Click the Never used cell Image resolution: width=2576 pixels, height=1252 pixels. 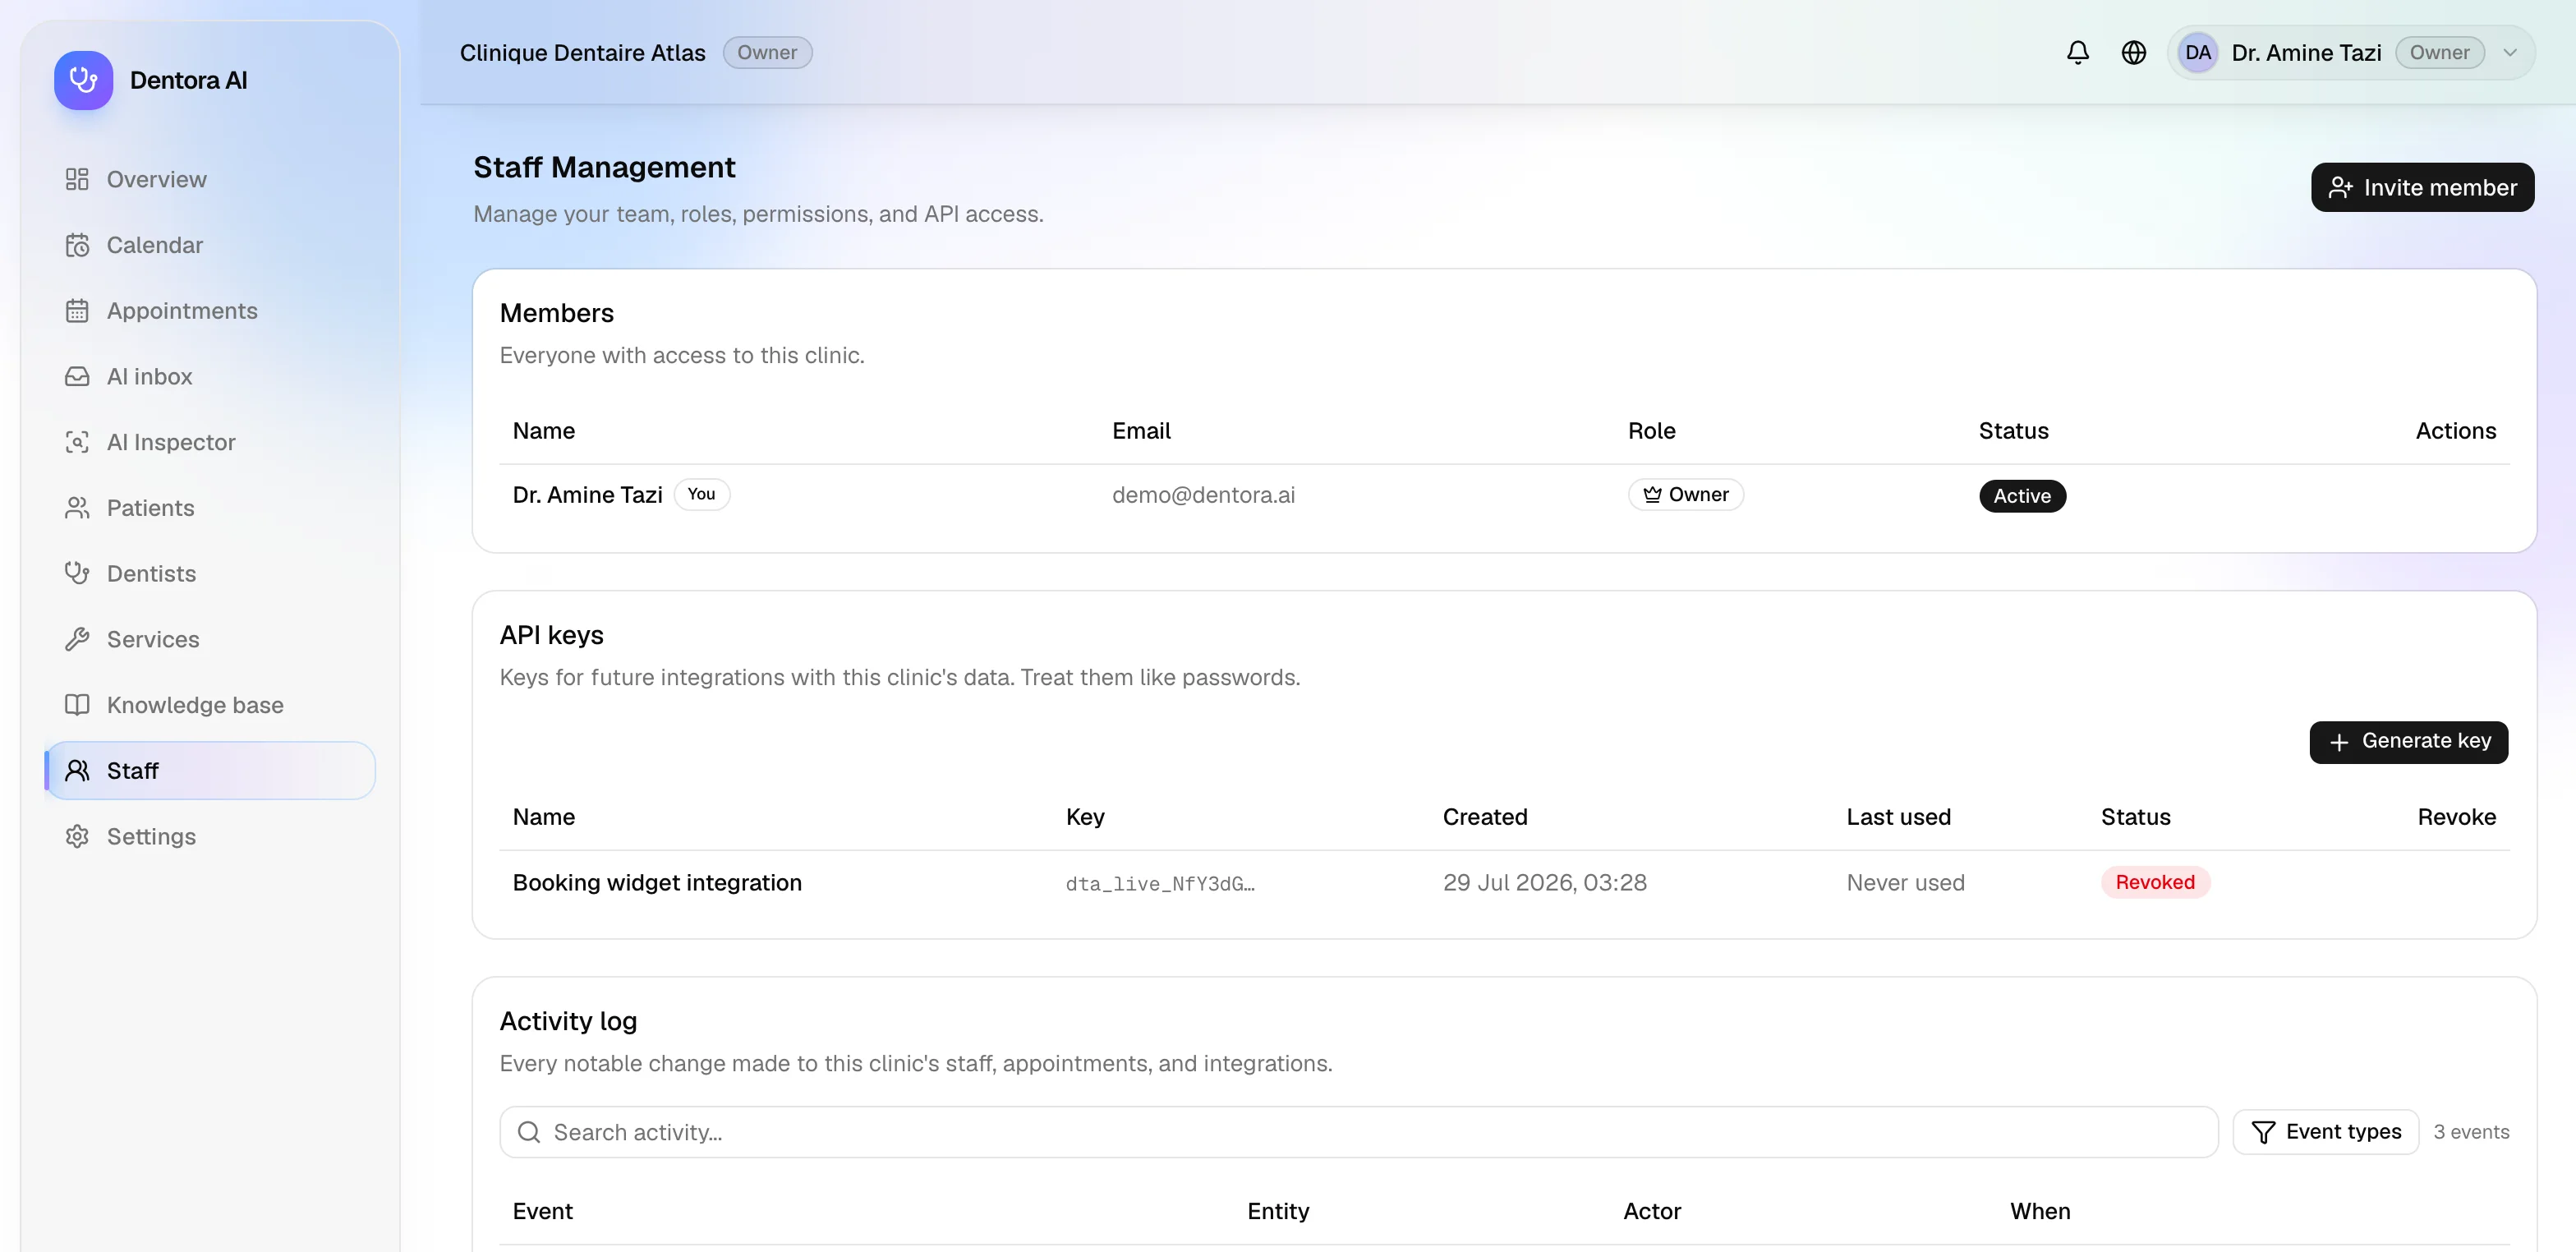1905,883
